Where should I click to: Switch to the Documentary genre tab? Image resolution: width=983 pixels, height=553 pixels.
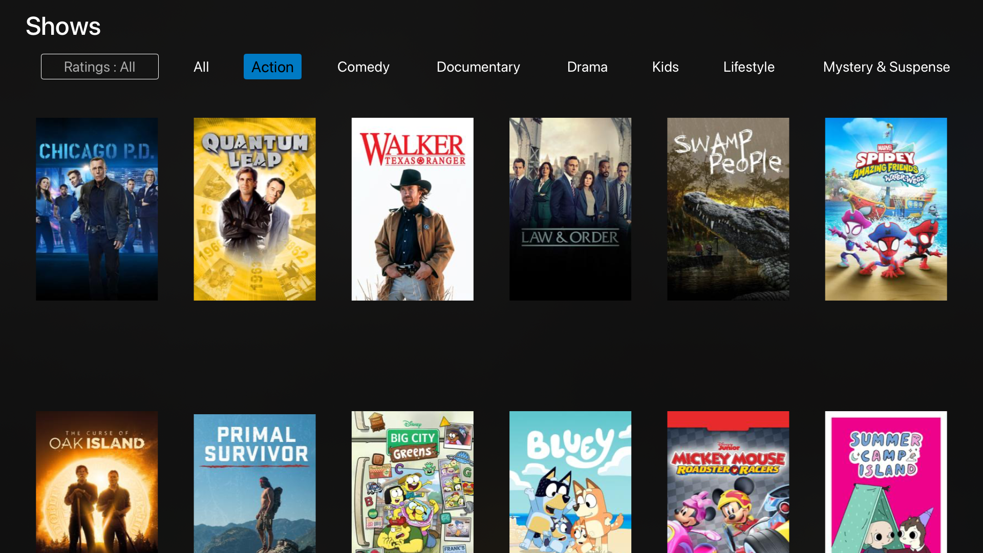478,67
